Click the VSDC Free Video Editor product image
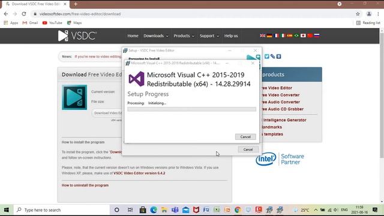Image resolution: width=384 pixels, height=216 pixels. click(x=74, y=97)
